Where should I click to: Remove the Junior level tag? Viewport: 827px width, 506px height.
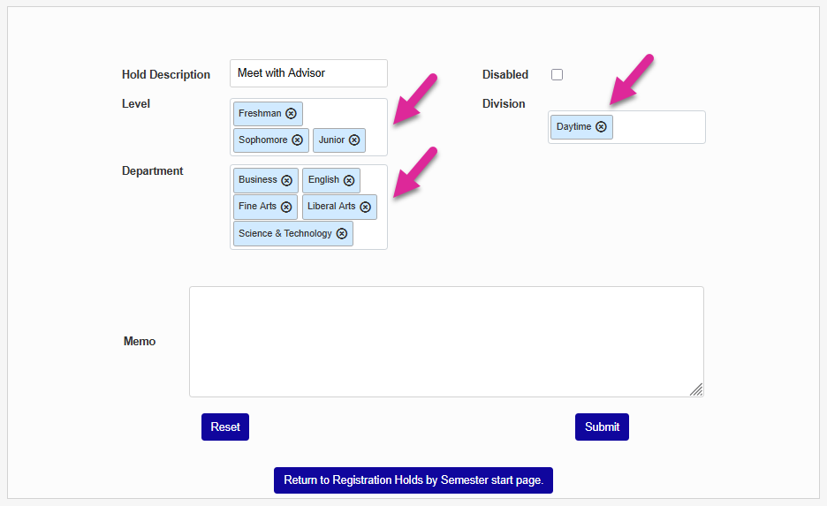[354, 140]
